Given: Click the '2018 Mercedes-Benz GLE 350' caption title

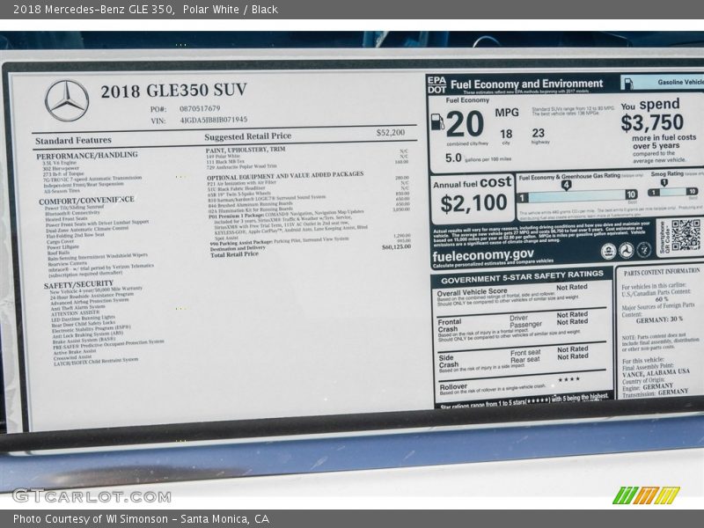Looking at the screenshot, I should [x=93, y=9].
